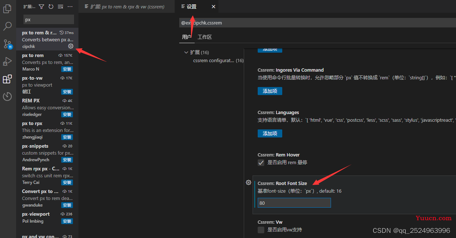Open the Explorer view in activity bar
The image size is (456, 238).
(x=7, y=9)
